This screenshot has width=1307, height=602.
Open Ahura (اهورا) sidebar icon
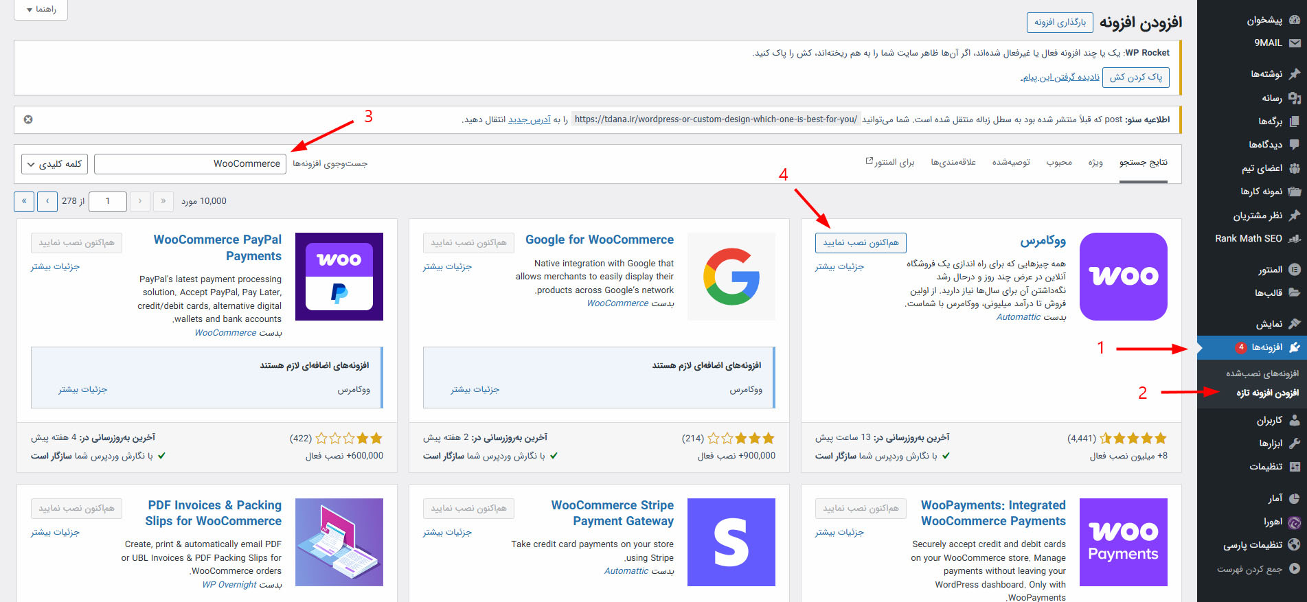point(1294,522)
